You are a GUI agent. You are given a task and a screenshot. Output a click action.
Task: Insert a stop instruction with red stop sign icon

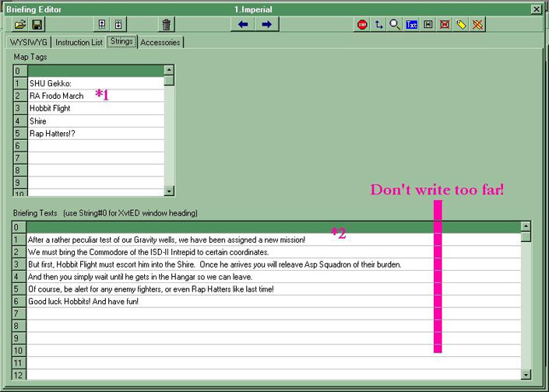tap(362, 24)
